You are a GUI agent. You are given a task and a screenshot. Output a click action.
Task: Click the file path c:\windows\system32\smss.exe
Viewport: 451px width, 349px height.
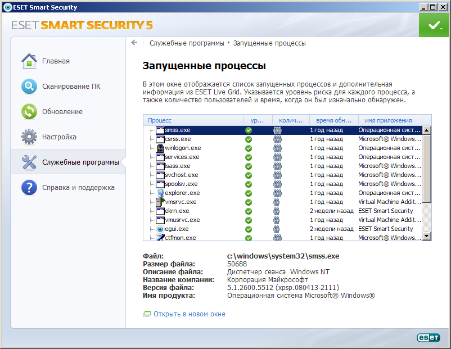tap(283, 256)
